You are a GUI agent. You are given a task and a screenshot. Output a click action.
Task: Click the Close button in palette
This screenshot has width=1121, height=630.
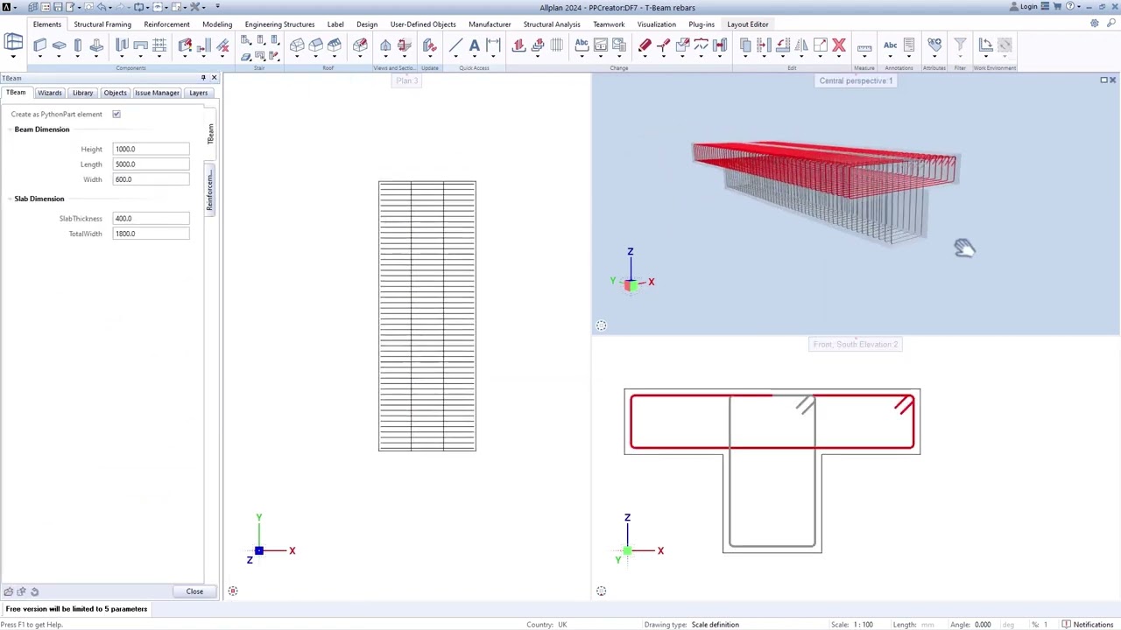click(194, 591)
